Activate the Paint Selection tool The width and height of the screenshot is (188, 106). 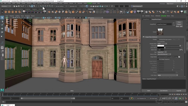click(x=2, y=25)
